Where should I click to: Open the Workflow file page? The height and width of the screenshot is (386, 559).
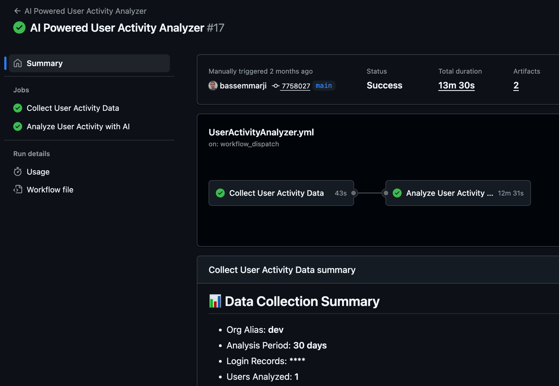(50, 190)
